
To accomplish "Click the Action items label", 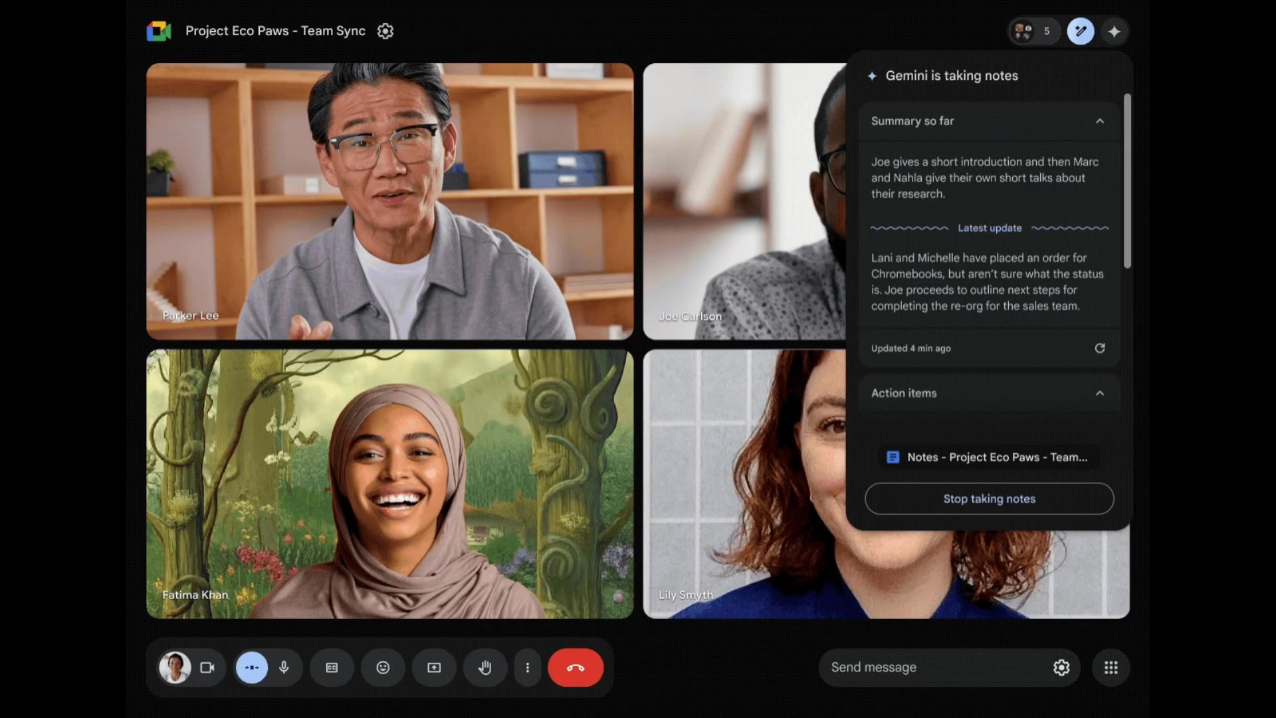I will (x=904, y=393).
